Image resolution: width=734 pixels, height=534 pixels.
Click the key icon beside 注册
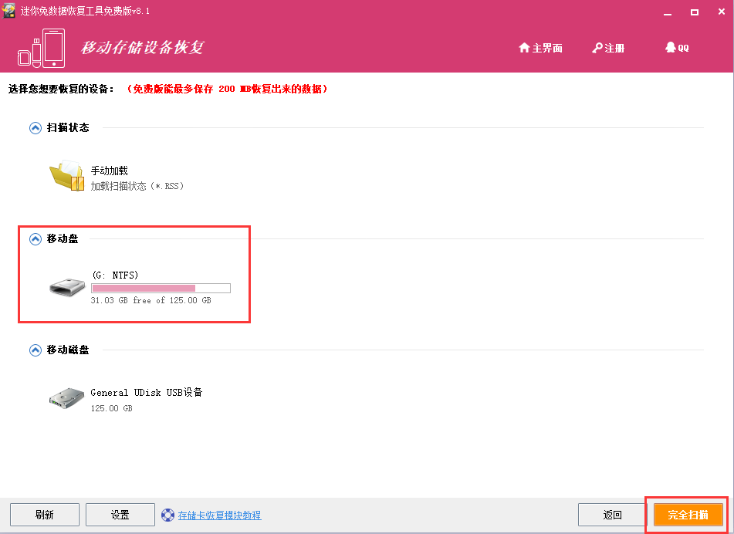tap(597, 48)
